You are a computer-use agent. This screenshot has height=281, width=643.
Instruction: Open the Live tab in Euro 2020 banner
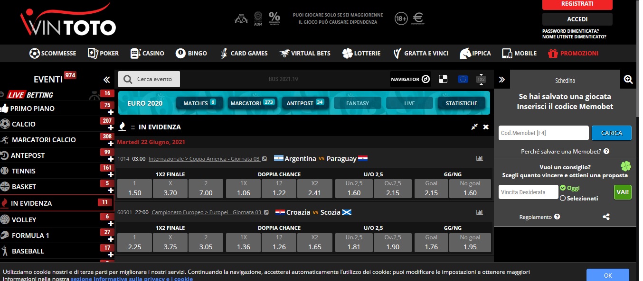click(409, 103)
